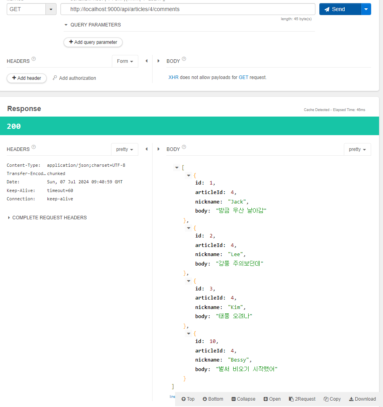Copy response into request with 2Request
The width and height of the screenshot is (383, 407).
pyautogui.click(x=302, y=399)
